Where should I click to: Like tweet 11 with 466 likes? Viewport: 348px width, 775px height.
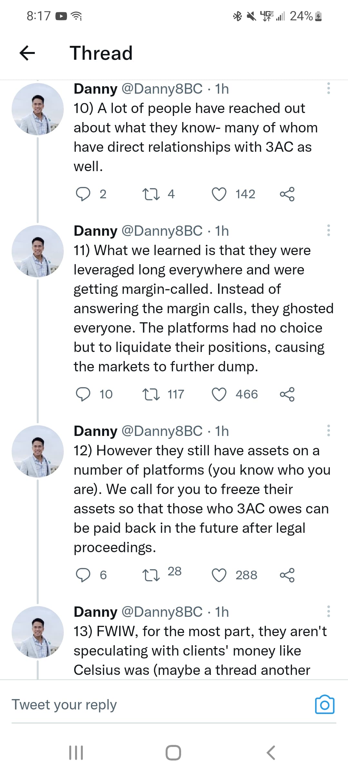[219, 394]
